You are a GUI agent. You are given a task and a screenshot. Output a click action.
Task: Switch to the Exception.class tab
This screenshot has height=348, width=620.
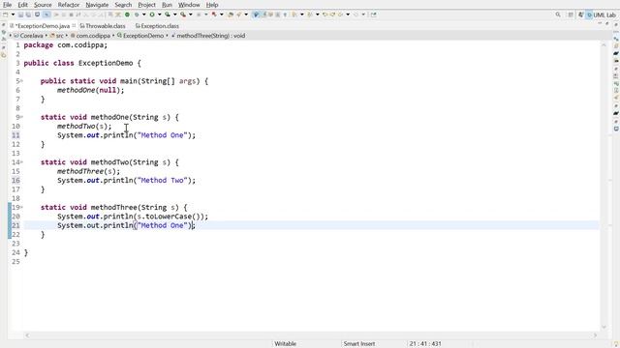(x=157, y=26)
